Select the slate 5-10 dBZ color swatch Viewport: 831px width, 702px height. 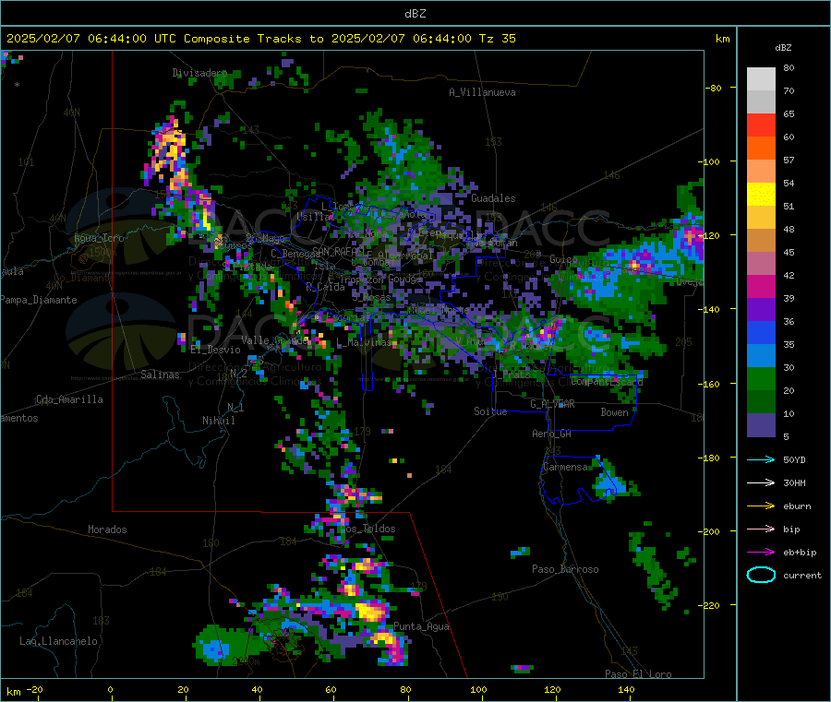click(x=761, y=425)
